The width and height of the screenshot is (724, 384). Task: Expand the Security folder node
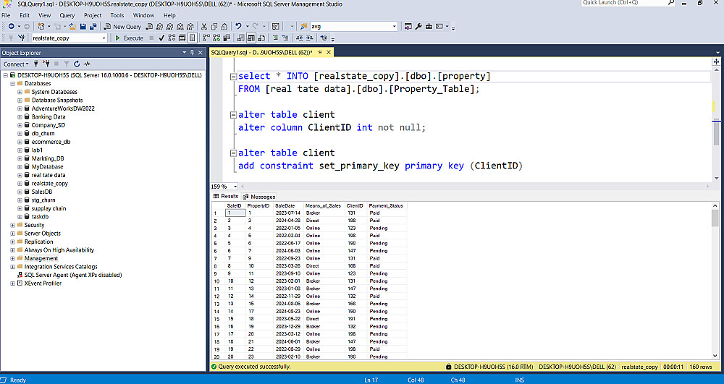click(12, 225)
